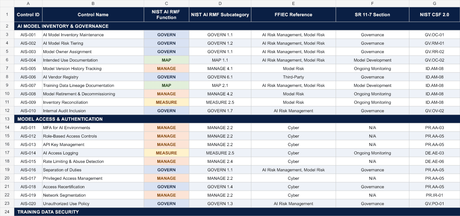Click cell "Privileged Access Management"
460x216 pixels.
click(x=93, y=178)
